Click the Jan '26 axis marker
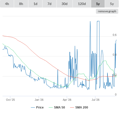The height and width of the screenshot is (114, 119). [x=39, y=100]
